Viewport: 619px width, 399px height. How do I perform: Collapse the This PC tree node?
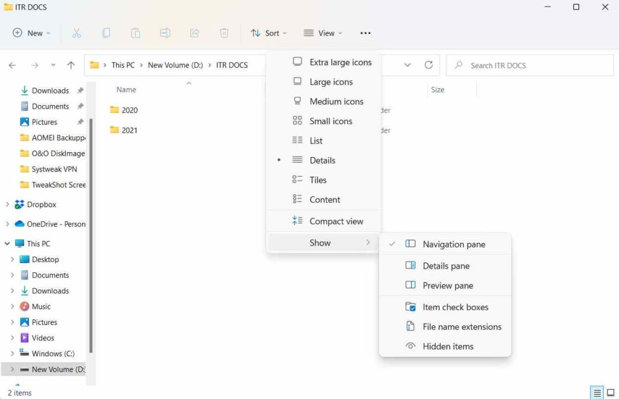[x=7, y=244]
